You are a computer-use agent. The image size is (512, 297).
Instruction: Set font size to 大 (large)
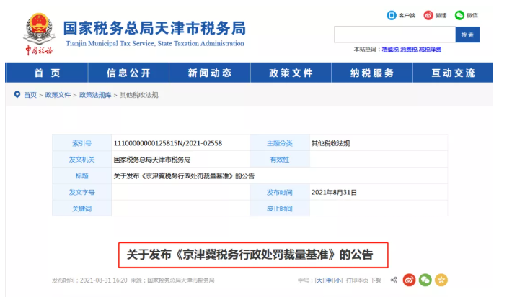point(319,280)
